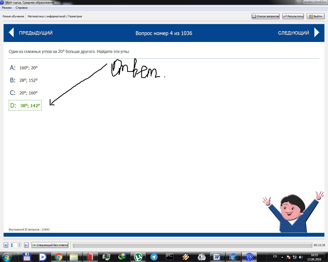
Task: Open Winamp from the taskbar
Action: (186, 257)
